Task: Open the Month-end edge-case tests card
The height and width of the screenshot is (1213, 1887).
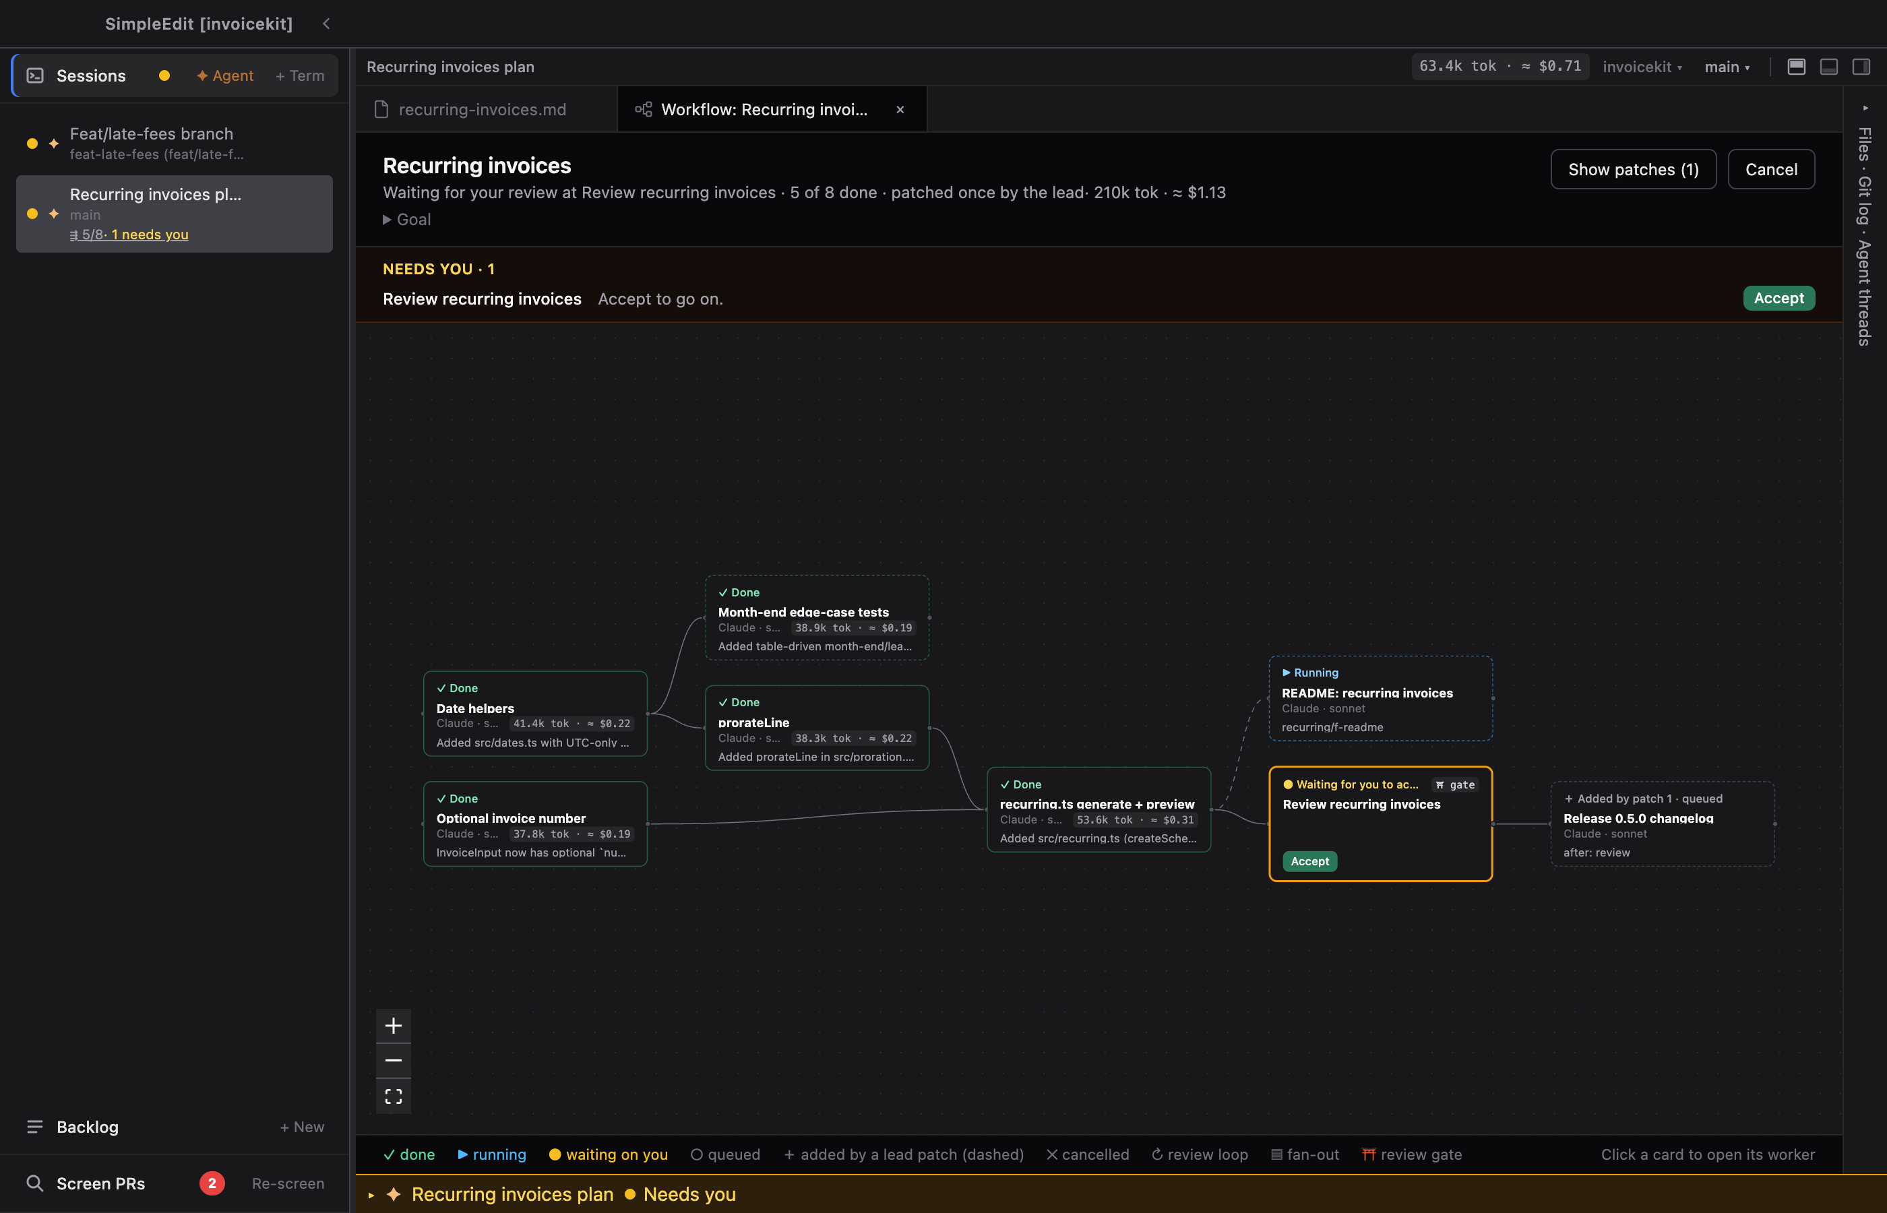Action: 817,617
